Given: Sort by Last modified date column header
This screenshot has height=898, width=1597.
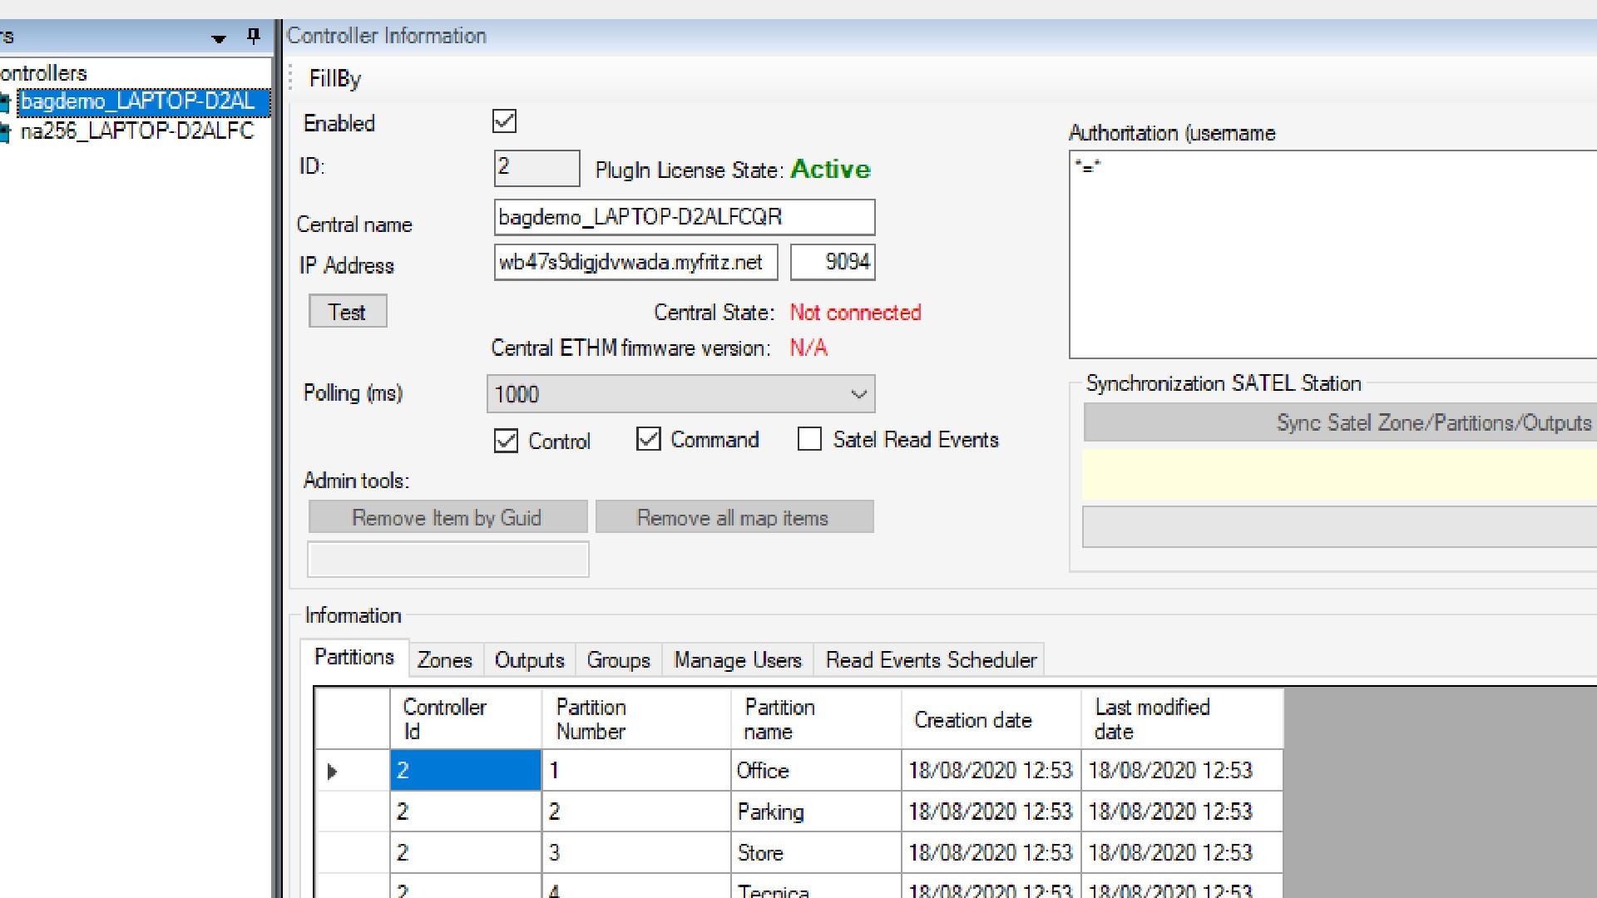Looking at the screenshot, I should (x=1182, y=719).
